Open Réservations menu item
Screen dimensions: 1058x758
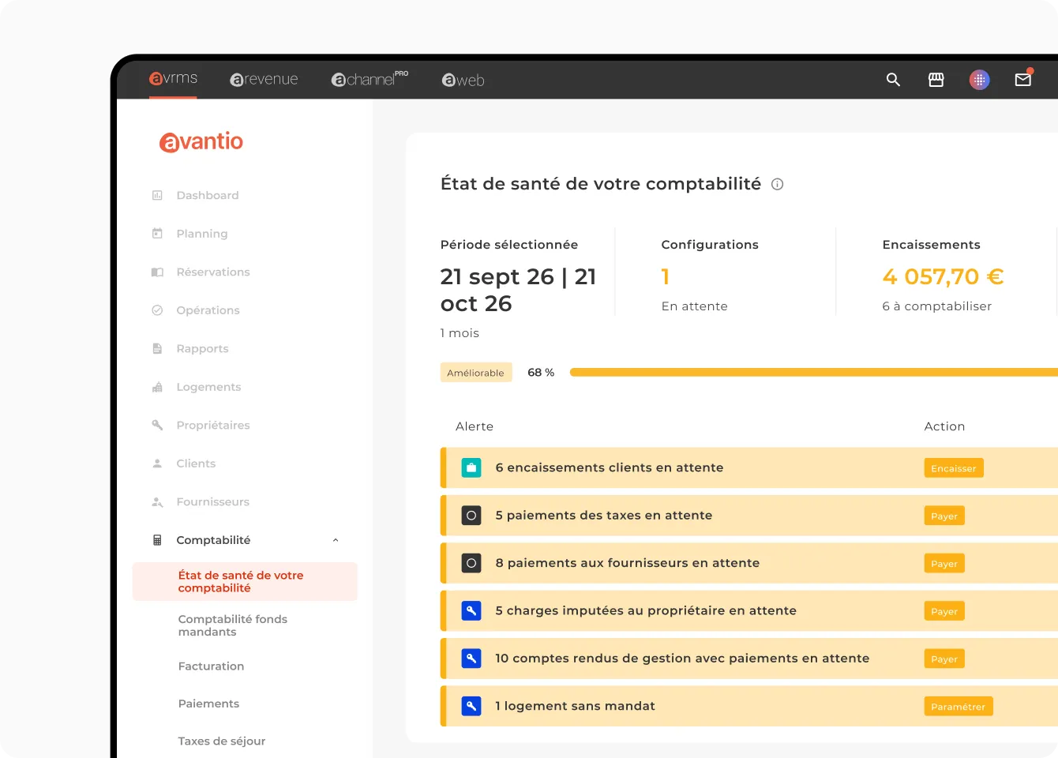[x=213, y=272]
